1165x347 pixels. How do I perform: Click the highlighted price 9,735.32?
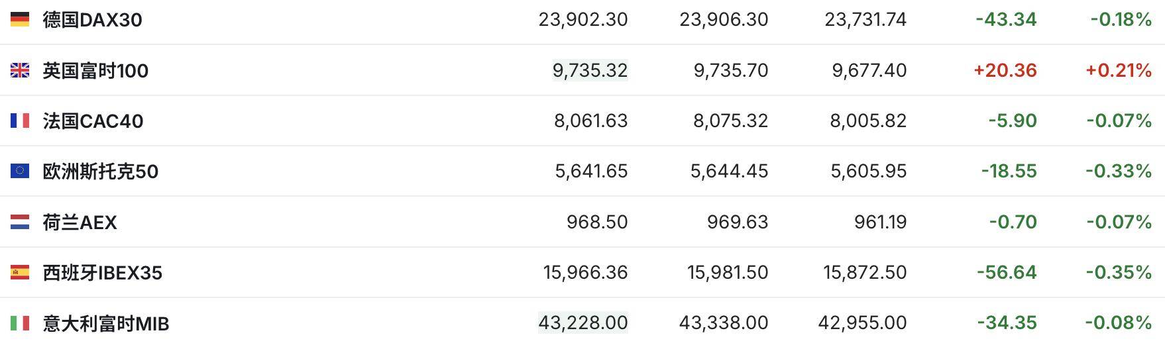click(590, 70)
